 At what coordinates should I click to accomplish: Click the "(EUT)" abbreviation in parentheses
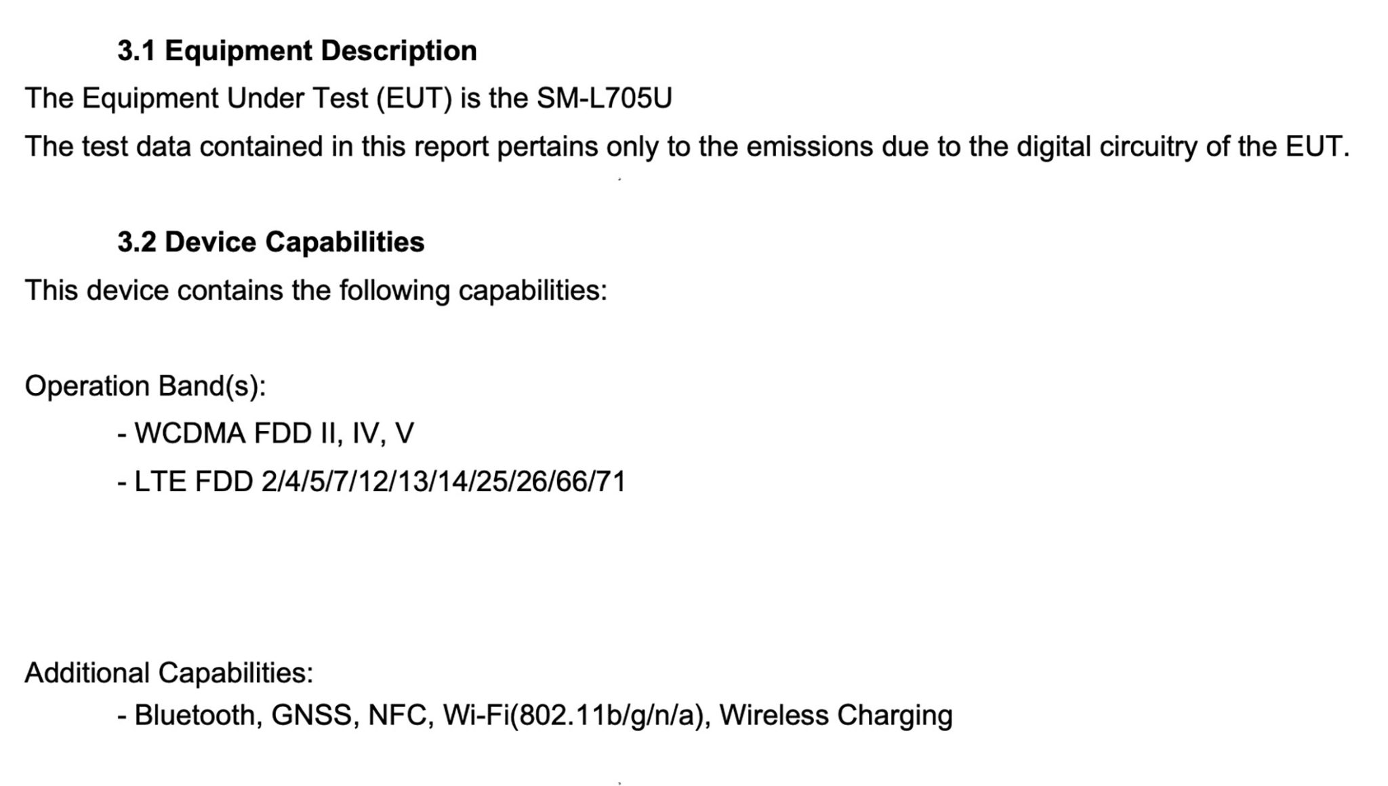(414, 99)
